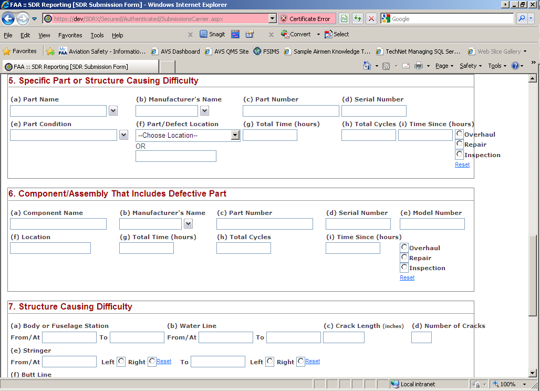Viewport: 540px width, 391px height.
Task: Expand the Part Name dropdown arrow
Action: coord(113,111)
